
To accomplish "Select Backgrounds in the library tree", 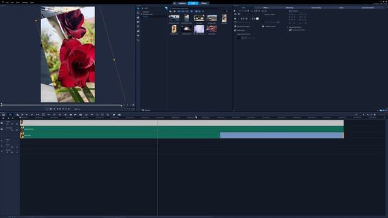I will coord(147,15).
